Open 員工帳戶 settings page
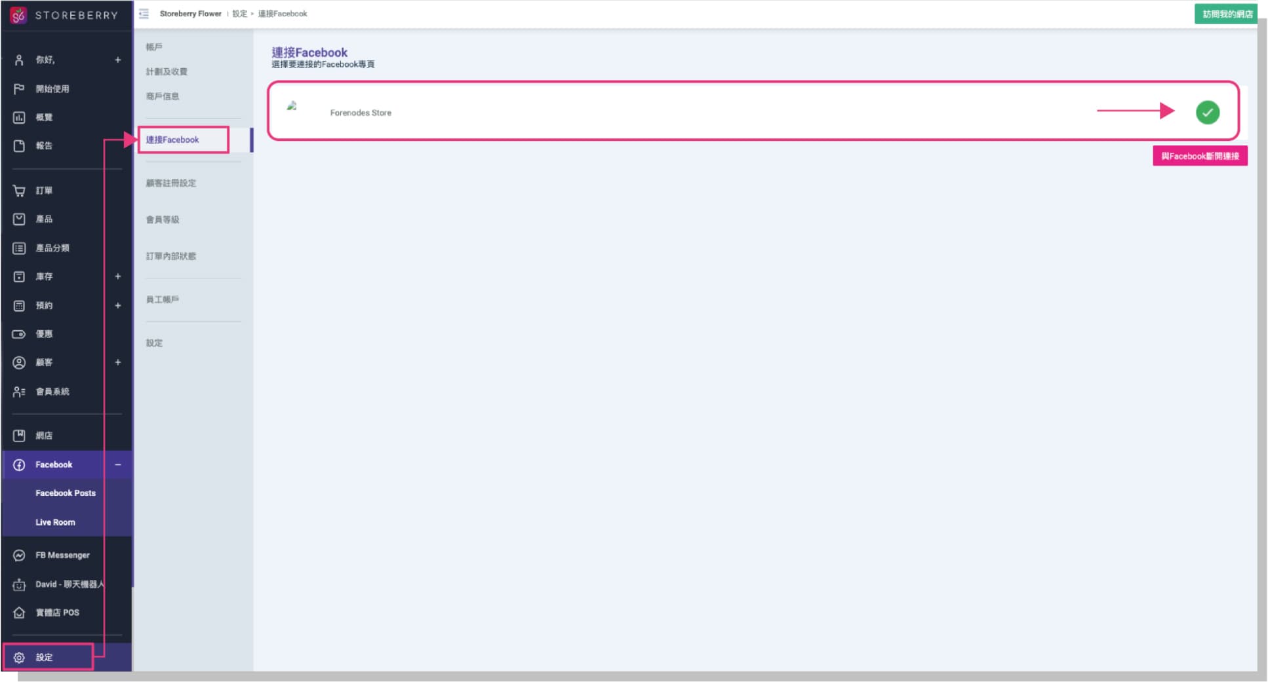Viewport: 1268px width, 682px height. pyautogui.click(x=163, y=299)
